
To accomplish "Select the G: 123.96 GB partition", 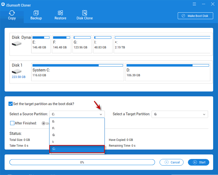I will [82, 44].
